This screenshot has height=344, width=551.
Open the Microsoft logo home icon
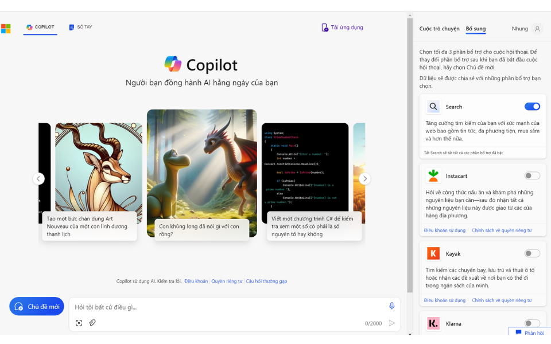click(x=6, y=28)
